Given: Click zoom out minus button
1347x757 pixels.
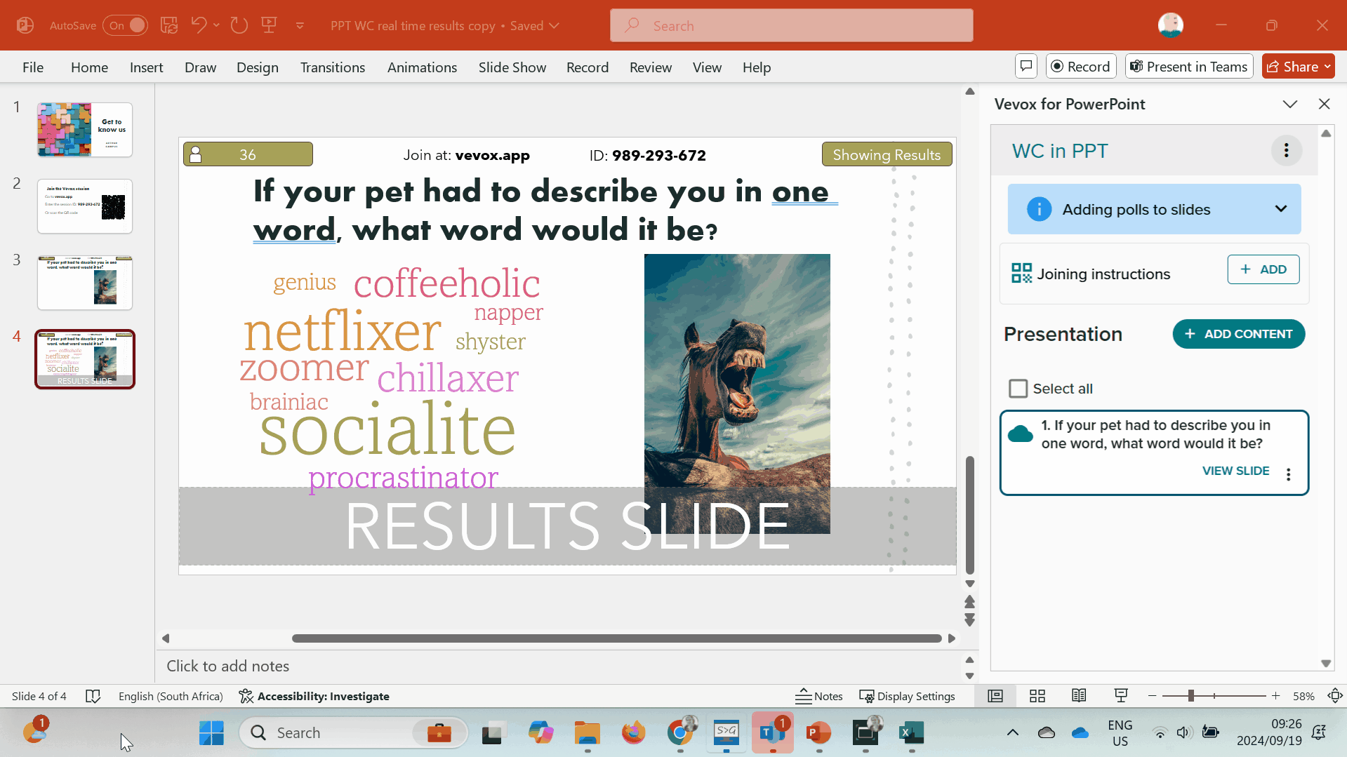Looking at the screenshot, I should click(x=1152, y=696).
